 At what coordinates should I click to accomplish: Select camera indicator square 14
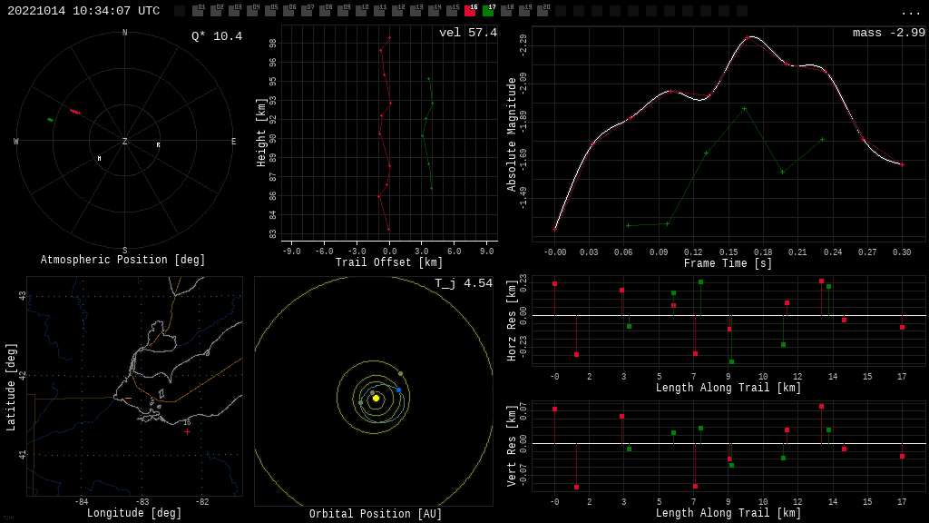pyautogui.click(x=434, y=11)
